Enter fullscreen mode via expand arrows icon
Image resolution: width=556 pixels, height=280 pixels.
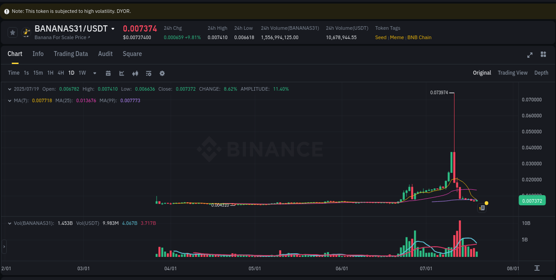[x=529, y=55]
